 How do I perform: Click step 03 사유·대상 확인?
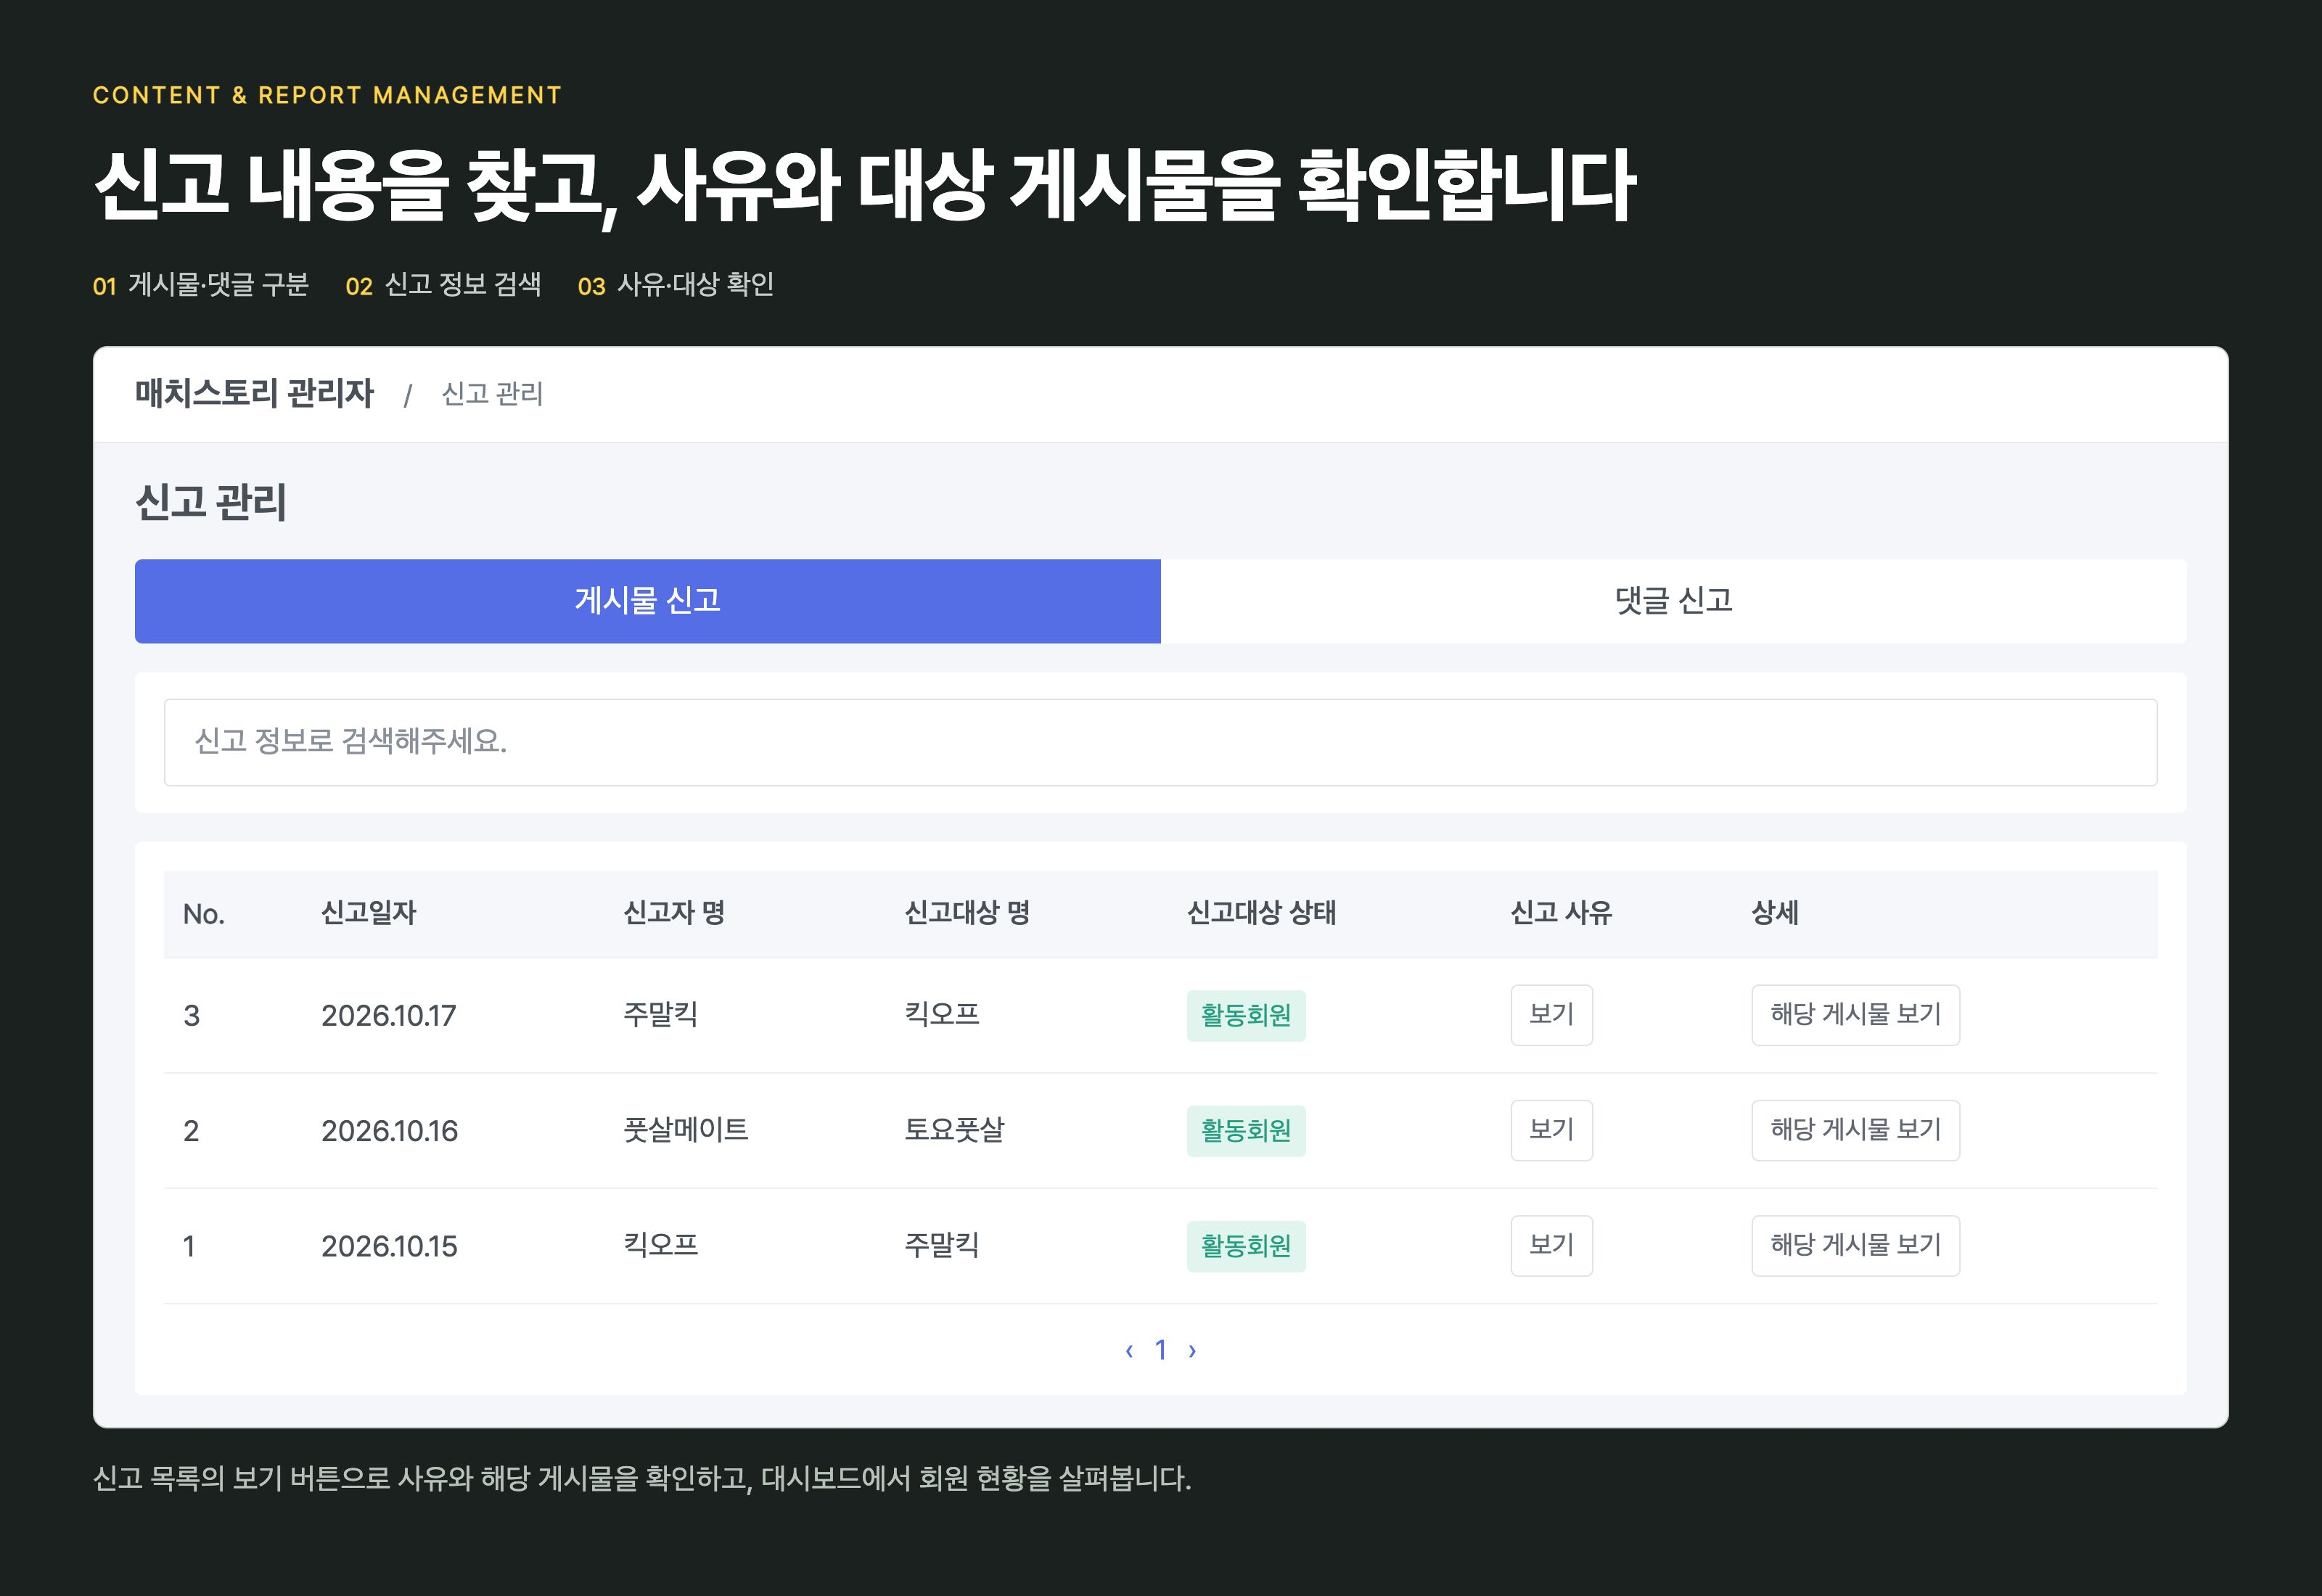click(x=676, y=285)
